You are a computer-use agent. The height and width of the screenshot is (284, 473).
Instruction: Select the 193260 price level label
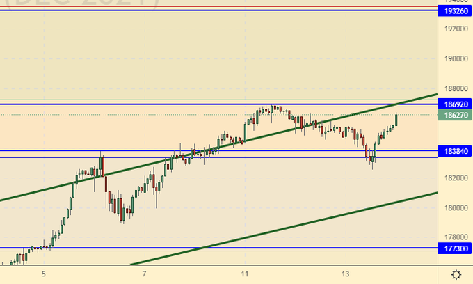tap(456, 11)
